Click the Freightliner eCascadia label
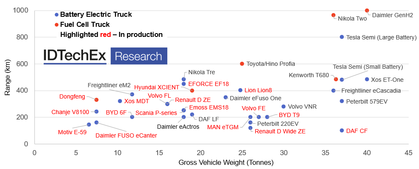This screenshot has width=419, height=169. (x=371, y=91)
